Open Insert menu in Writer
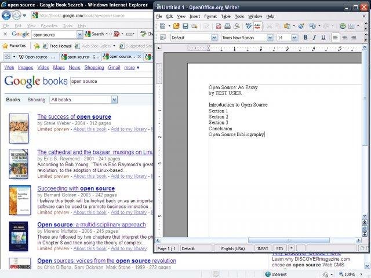This screenshot has width=371, height=278. (195, 16)
